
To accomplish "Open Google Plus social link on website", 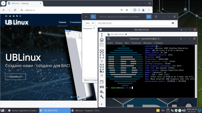I will (x=6, y=16).
